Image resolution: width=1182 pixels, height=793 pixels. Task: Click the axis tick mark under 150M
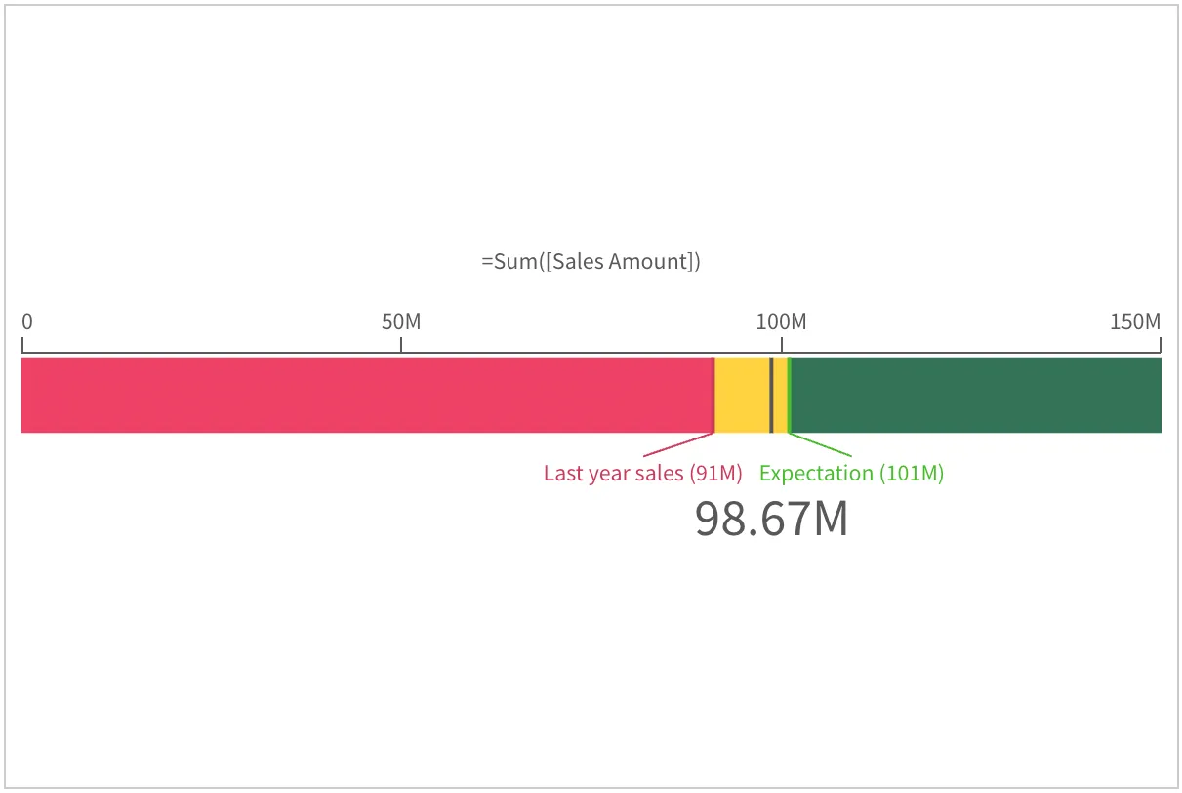(1161, 344)
